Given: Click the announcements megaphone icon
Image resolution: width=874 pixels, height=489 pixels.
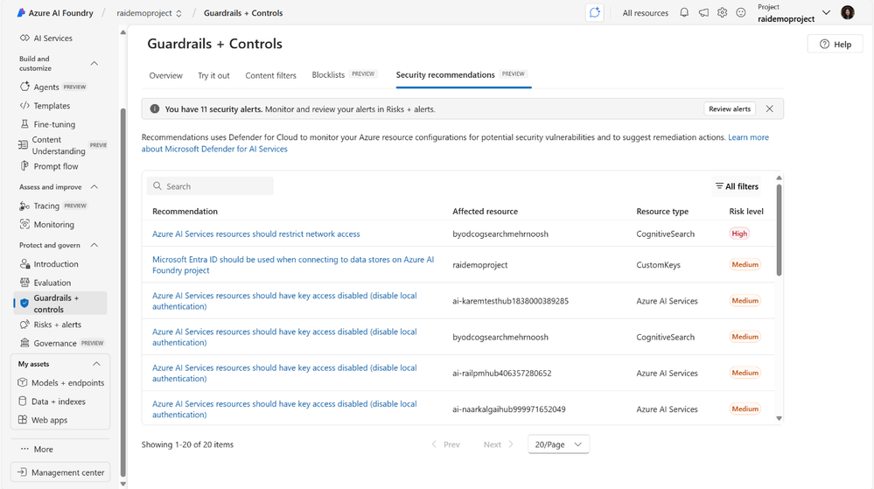Looking at the screenshot, I should tap(703, 13).
